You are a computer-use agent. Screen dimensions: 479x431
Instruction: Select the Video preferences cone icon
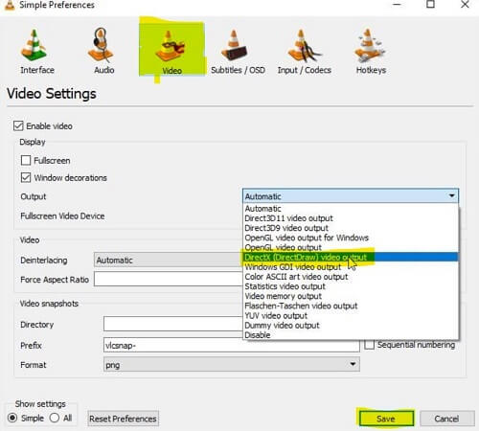pyautogui.click(x=171, y=47)
